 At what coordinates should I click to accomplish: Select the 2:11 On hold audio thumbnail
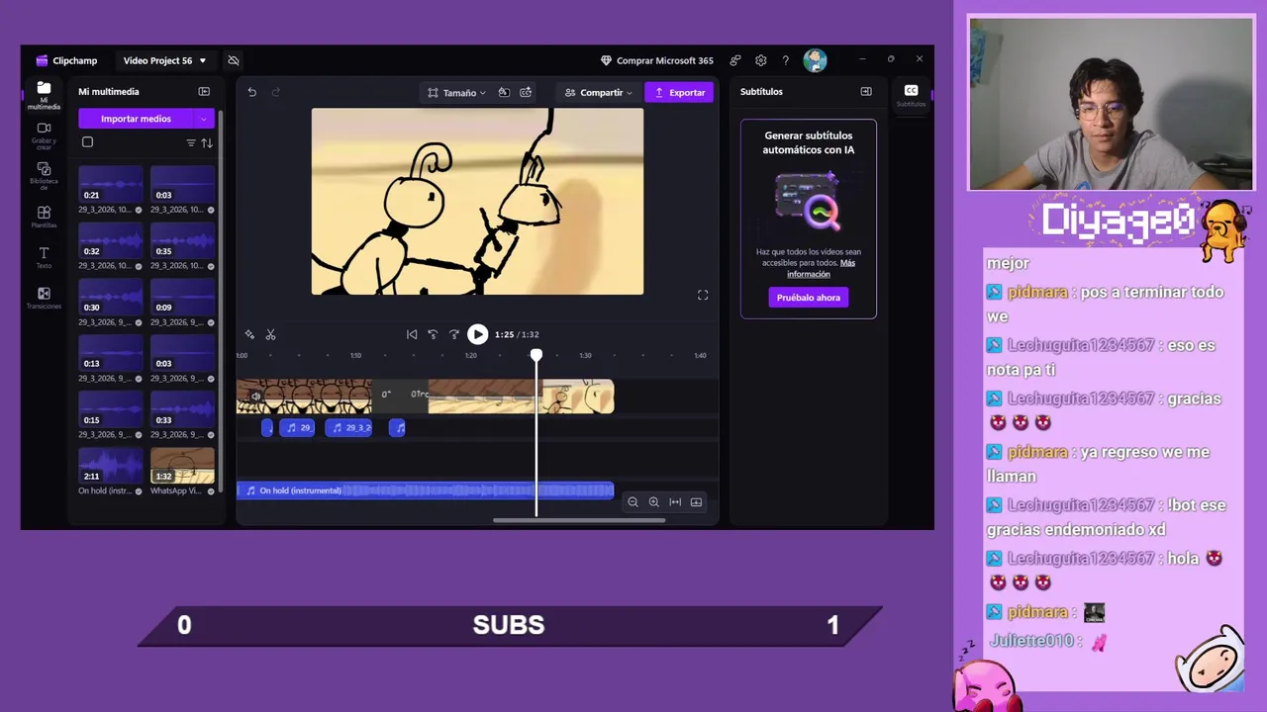point(111,466)
